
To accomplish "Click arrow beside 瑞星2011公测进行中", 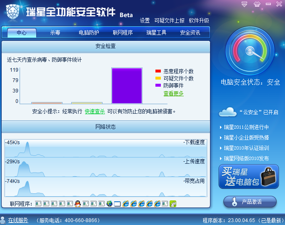I will pyautogui.click(x=221, y=127).
